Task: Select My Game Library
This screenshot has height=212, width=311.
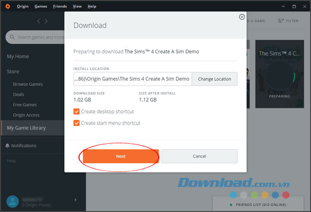Action: click(x=33, y=128)
